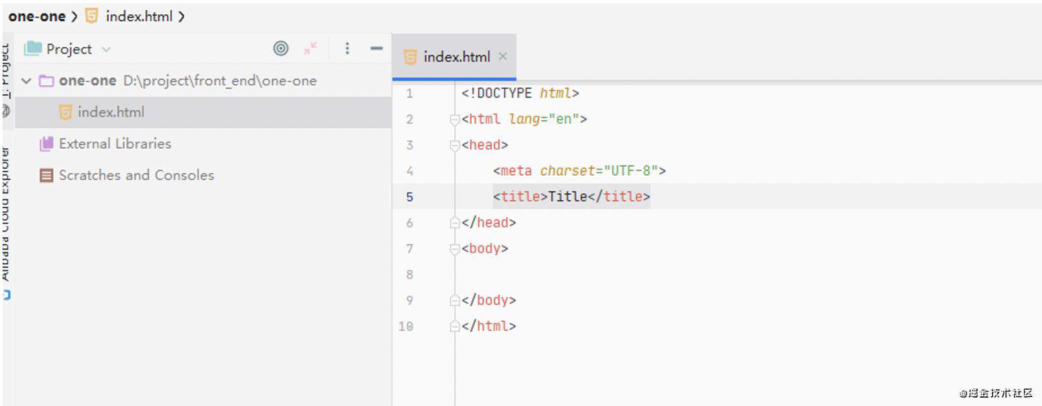Collapse all with the arrows icon

click(311, 48)
